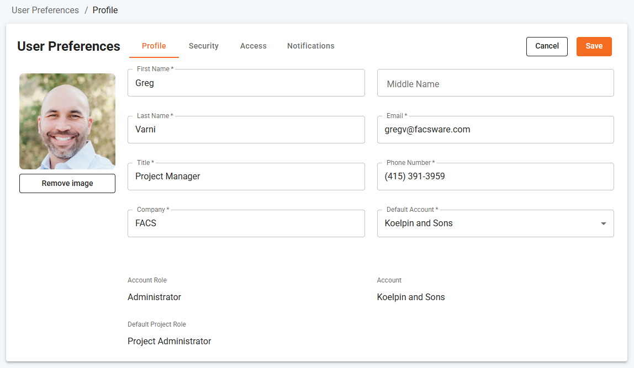Click the User Preferences page heading
Viewport: 634px width, 368px height.
[68, 46]
